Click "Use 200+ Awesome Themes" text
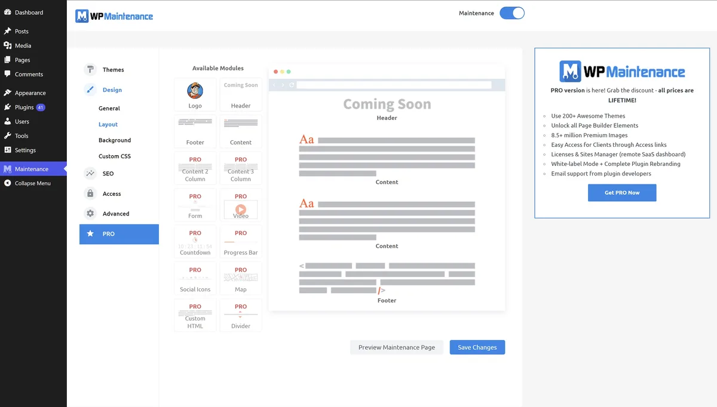717x407 pixels. point(588,116)
